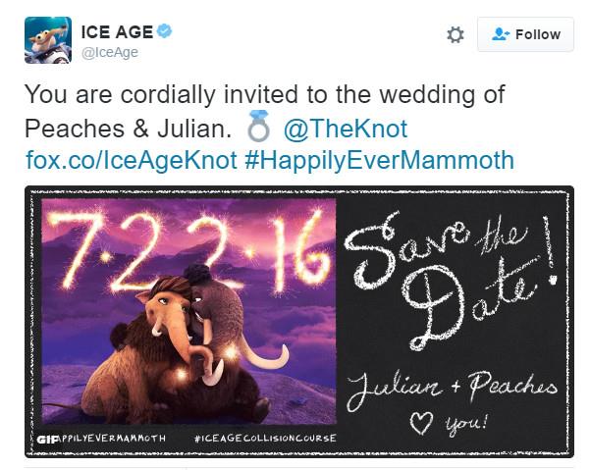590x470 pixels.
Task: Open the #HappilyEverMammoth hashtag
Action: pos(379,160)
